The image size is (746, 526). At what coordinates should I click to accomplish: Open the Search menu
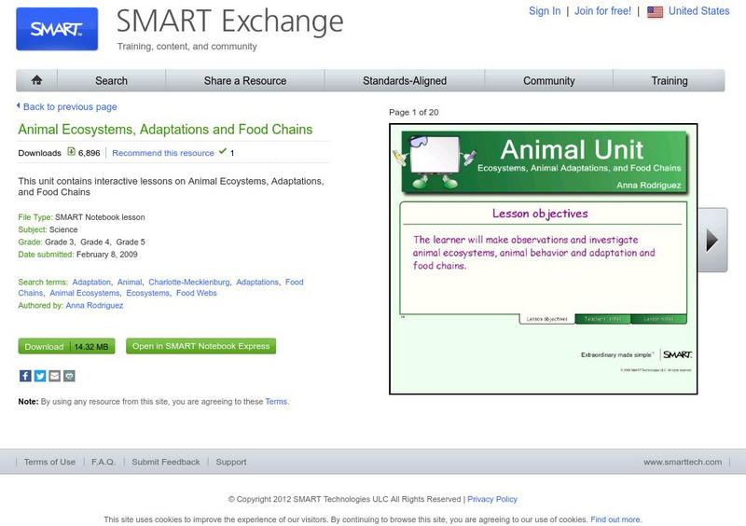(111, 80)
